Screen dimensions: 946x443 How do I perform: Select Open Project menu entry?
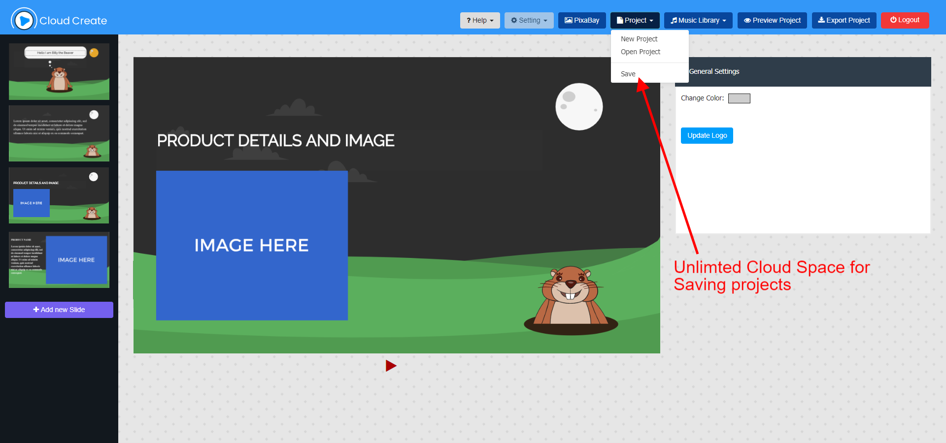640,52
